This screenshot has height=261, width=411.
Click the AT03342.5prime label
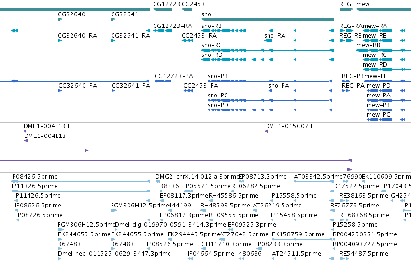point(318,177)
